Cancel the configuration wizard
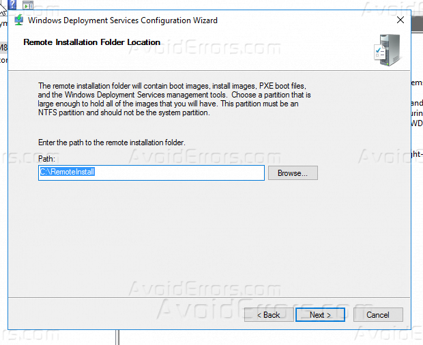The image size is (423, 345). (x=377, y=315)
